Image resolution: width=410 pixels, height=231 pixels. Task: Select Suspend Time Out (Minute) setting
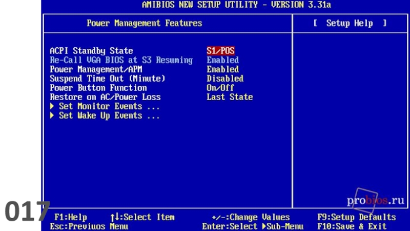click(108, 79)
